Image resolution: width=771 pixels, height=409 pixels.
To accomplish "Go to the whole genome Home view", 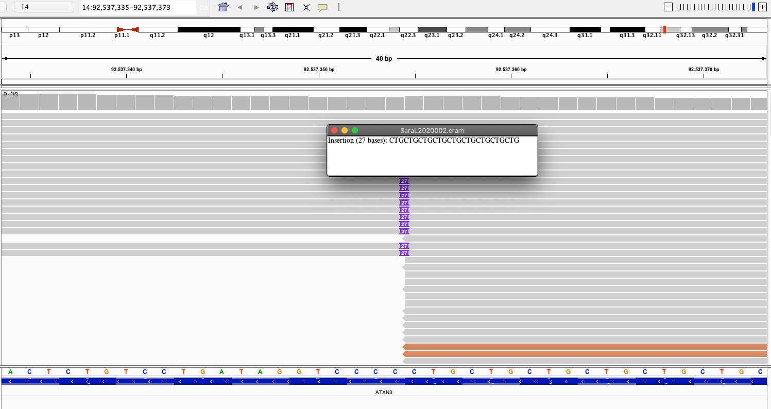I will point(223,7).
